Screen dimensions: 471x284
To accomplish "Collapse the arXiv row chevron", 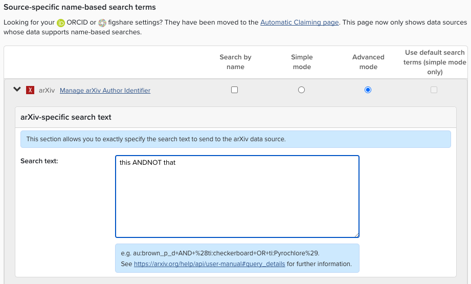I will (17, 90).
